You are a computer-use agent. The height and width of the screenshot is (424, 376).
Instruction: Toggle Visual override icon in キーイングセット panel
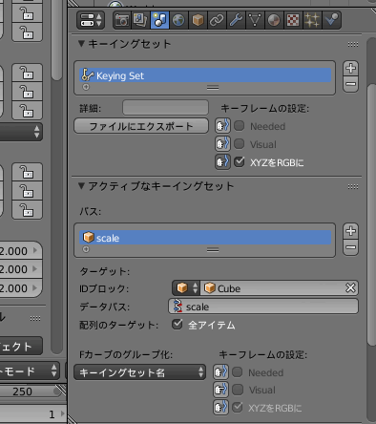(222, 144)
